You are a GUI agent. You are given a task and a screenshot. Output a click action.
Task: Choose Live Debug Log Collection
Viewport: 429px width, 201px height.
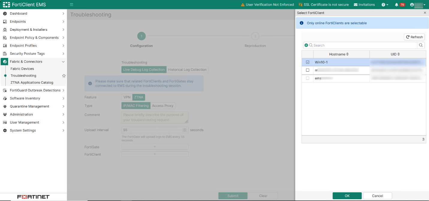click(x=144, y=70)
